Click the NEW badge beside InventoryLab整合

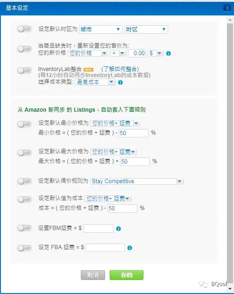(x=88, y=70)
